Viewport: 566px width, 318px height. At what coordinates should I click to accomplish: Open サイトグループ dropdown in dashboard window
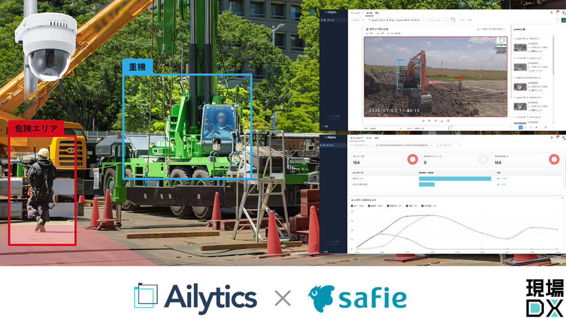pos(361,145)
